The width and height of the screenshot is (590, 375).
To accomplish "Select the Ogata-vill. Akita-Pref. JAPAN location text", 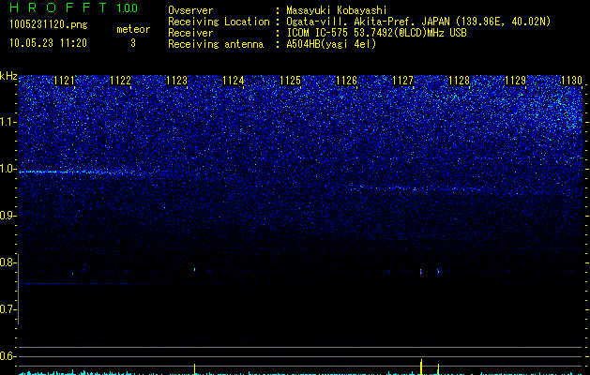I will [x=418, y=22].
